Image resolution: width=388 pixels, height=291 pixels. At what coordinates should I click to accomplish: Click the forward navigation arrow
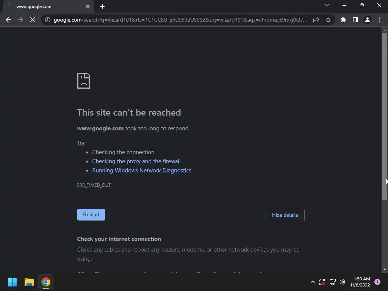[20, 20]
